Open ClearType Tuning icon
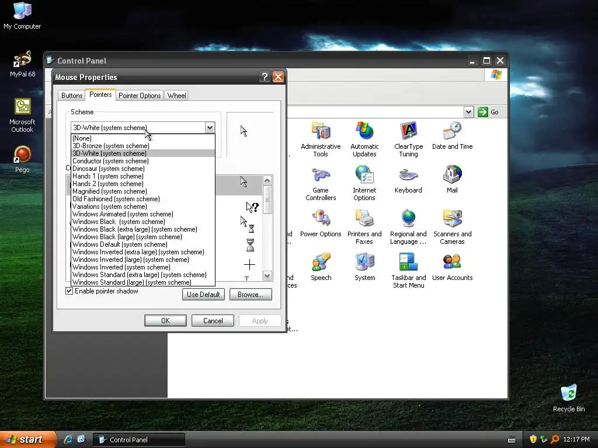 408,139
